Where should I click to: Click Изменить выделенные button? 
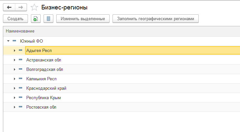tap(83, 19)
